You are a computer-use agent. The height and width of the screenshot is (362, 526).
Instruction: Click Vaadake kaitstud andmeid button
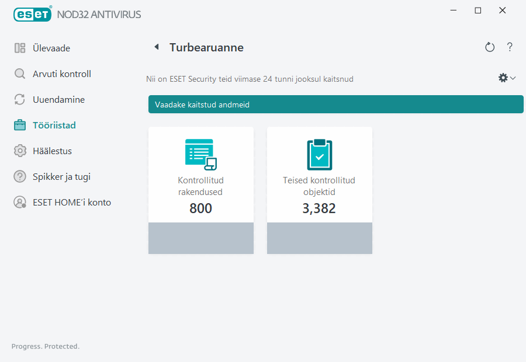335,105
